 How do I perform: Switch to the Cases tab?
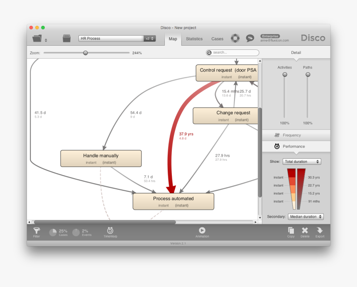[217, 39]
